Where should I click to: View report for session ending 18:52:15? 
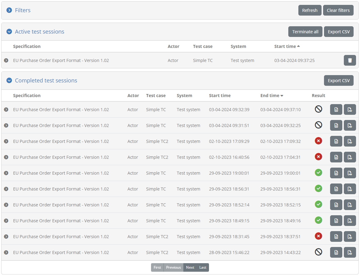[336, 205]
